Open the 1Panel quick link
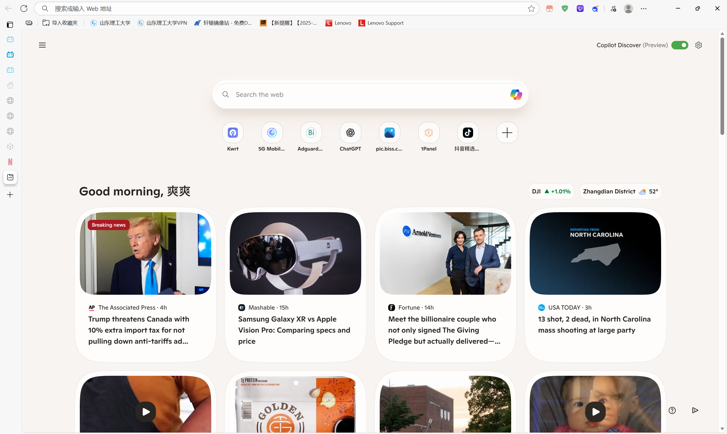The width and height of the screenshot is (727, 434). click(429, 132)
